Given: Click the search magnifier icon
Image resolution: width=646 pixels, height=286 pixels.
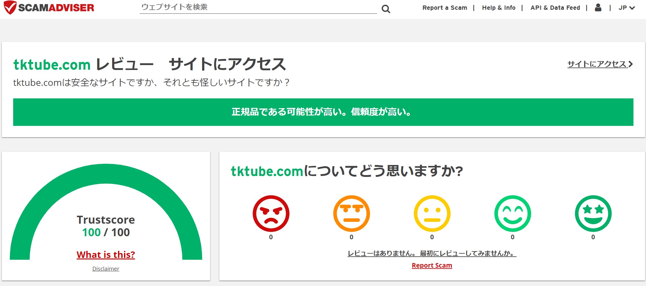Looking at the screenshot, I should pyautogui.click(x=386, y=9).
